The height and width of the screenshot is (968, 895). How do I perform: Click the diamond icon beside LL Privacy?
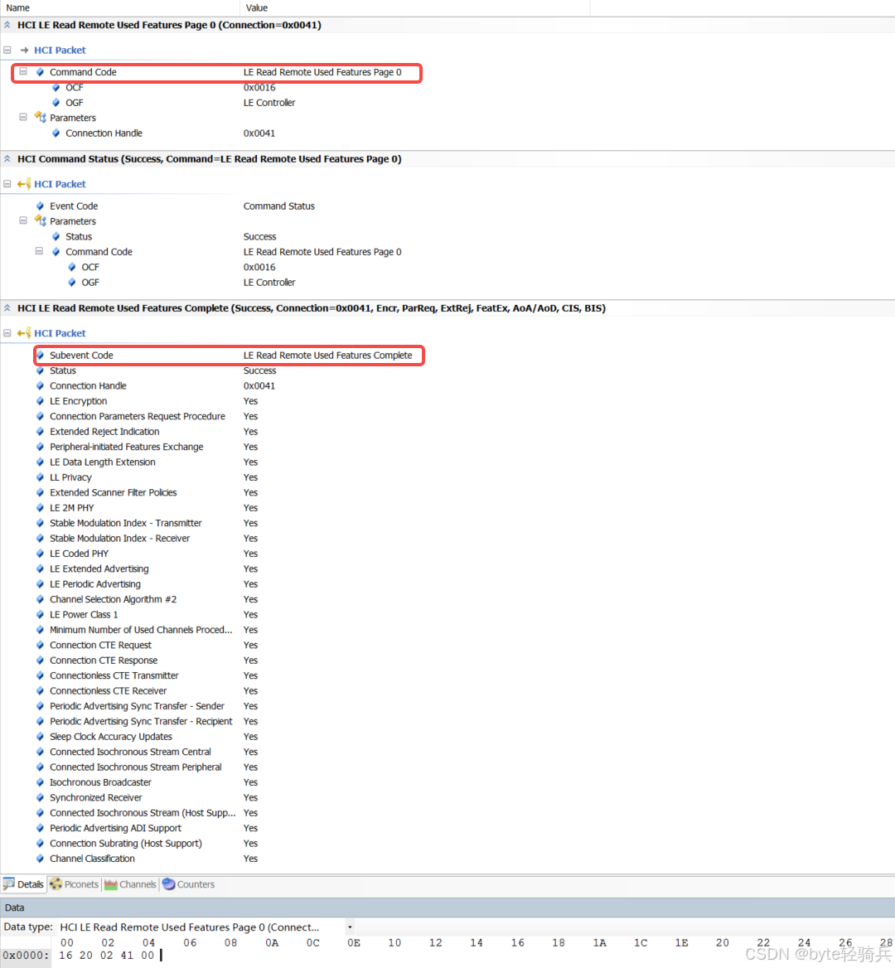40,477
